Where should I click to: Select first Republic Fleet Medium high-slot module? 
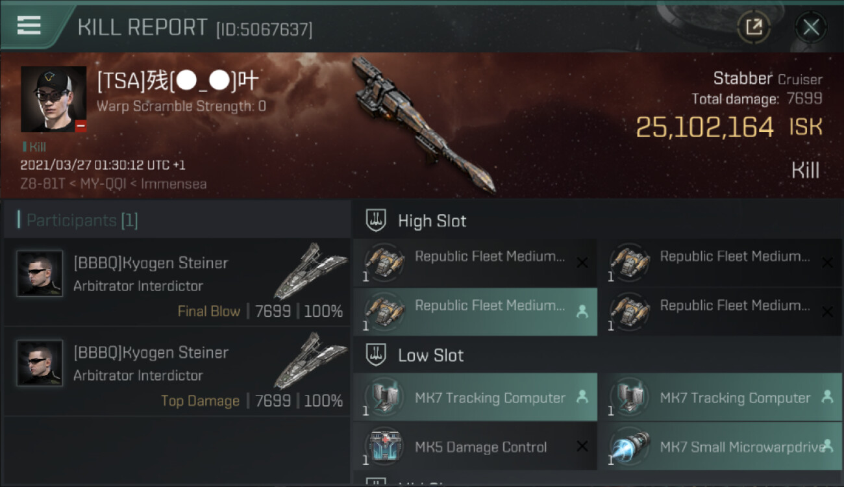[x=475, y=262]
